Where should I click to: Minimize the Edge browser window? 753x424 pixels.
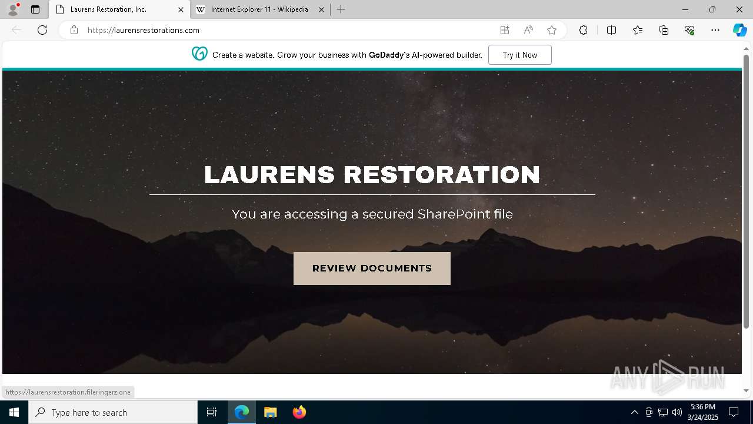pyautogui.click(x=685, y=9)
